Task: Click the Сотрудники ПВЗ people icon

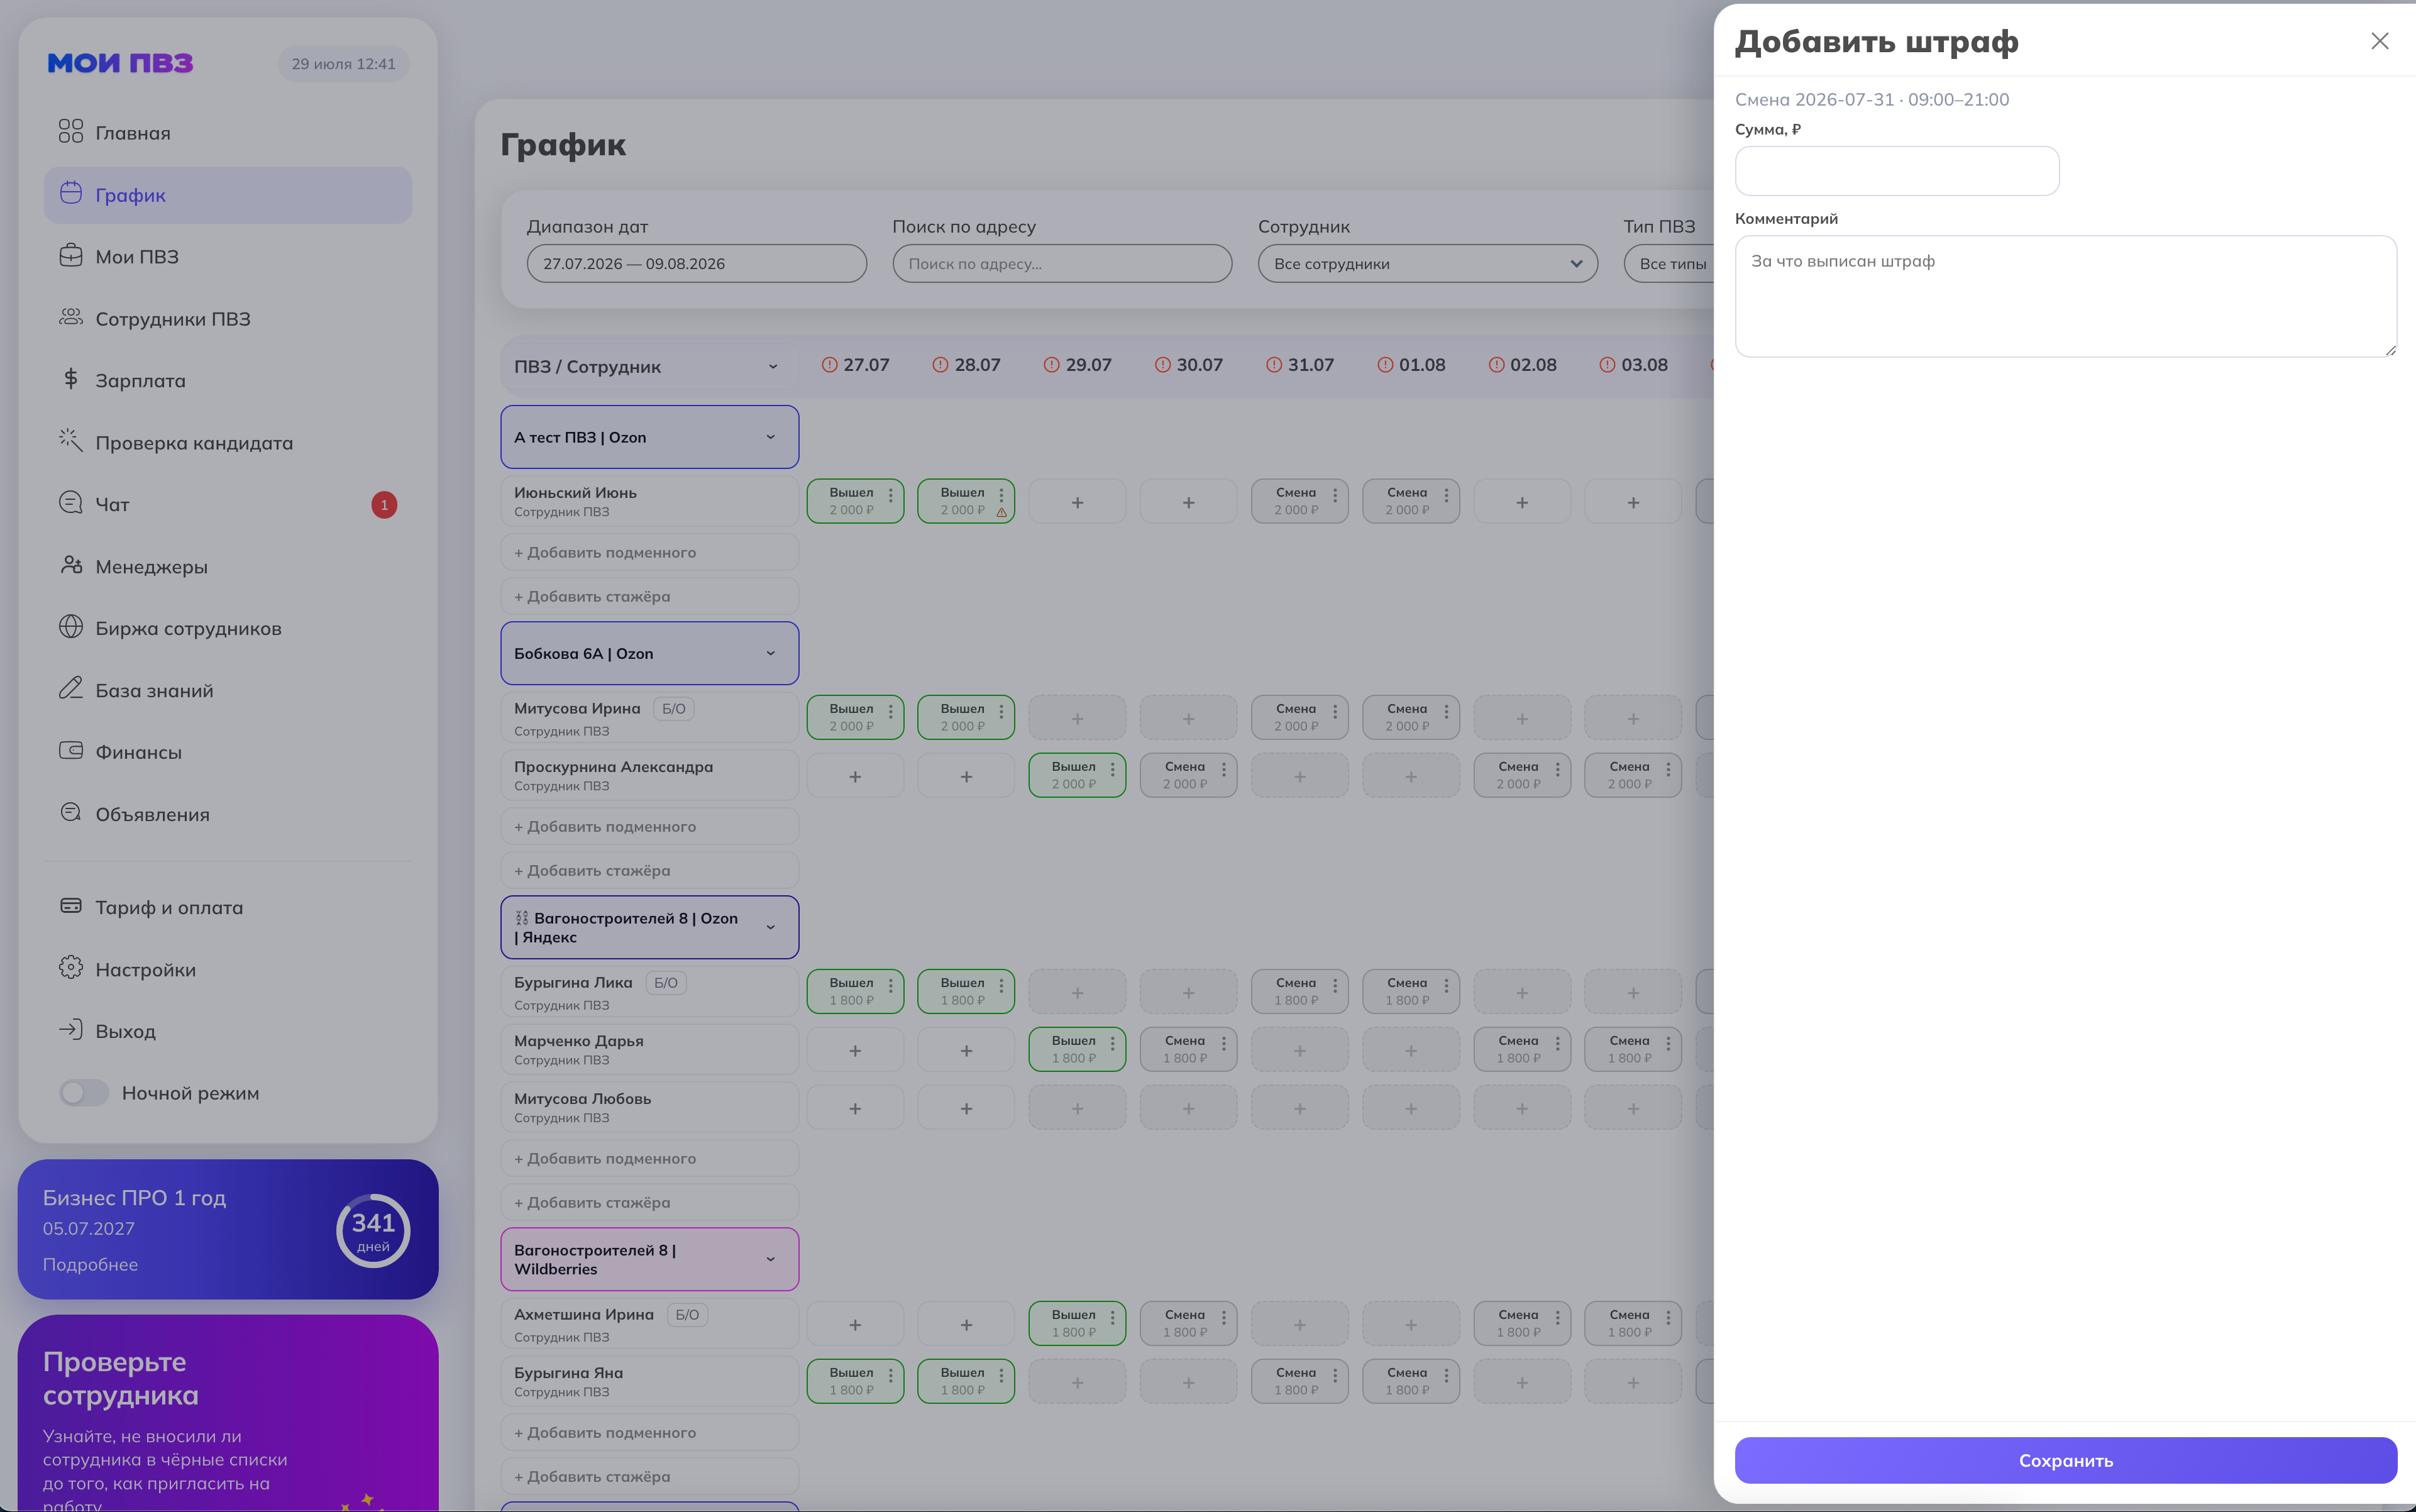Action: [x=70, y=317]
